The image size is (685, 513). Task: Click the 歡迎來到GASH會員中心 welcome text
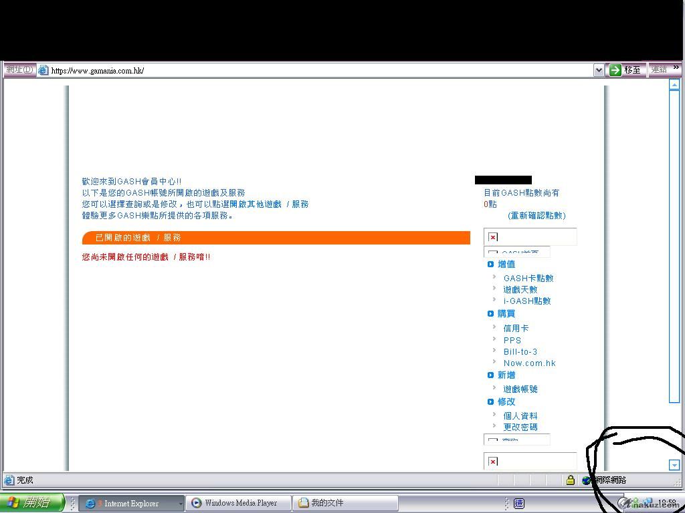(x=132, y=182)
